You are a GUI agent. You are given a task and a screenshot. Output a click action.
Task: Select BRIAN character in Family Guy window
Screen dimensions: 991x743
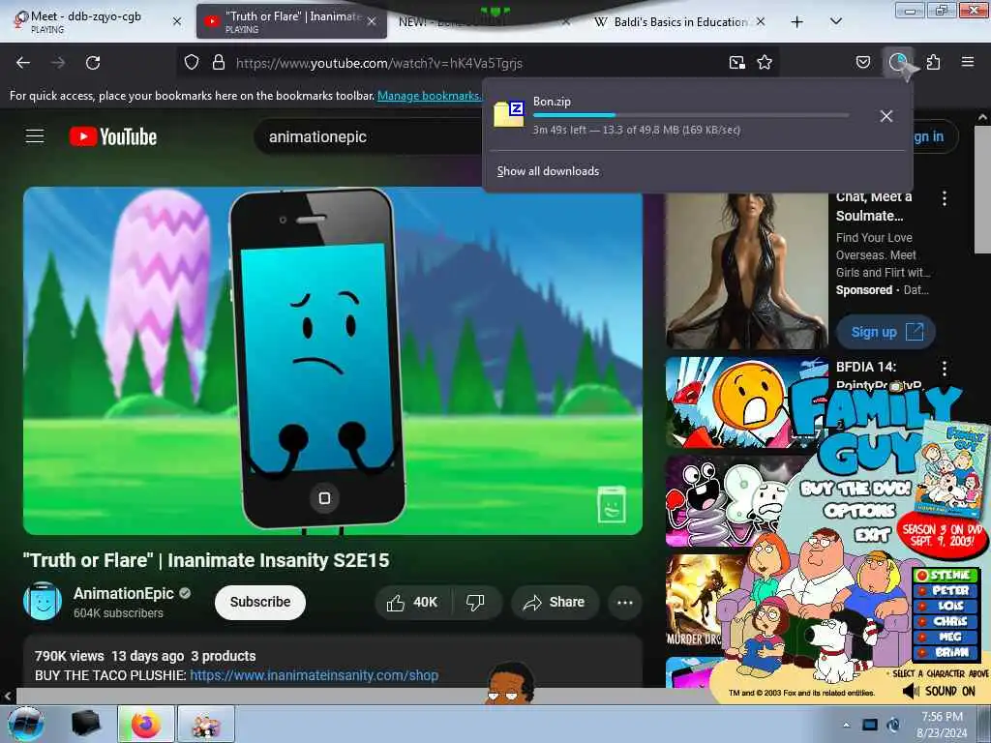(x=946, y=652)
